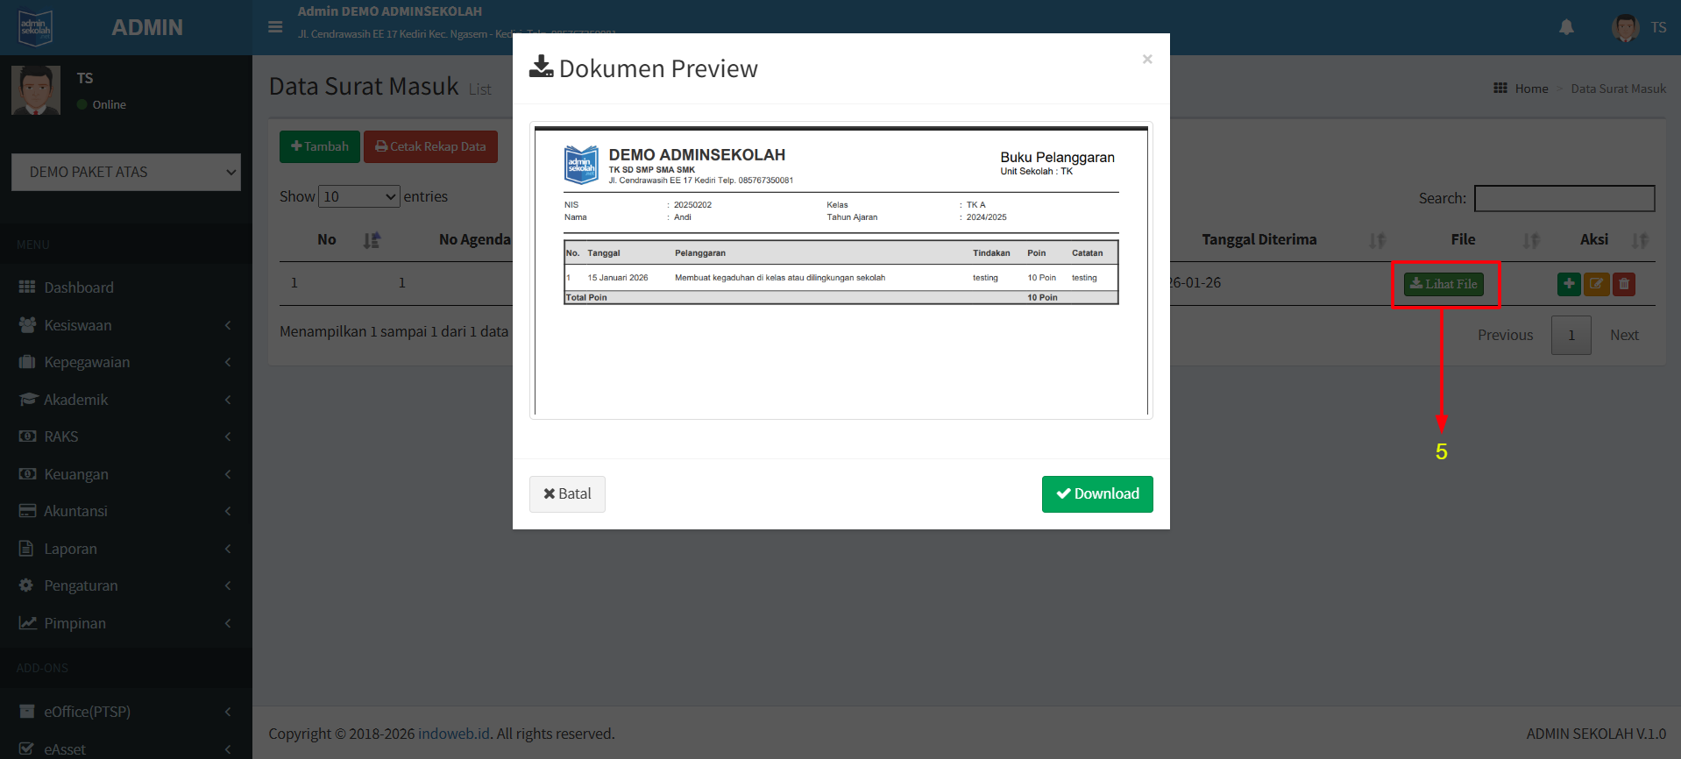Open the DEMO PAKET ATAS dropdown
The height and width of the screenshot is (759, 1681).
point(126,172)
